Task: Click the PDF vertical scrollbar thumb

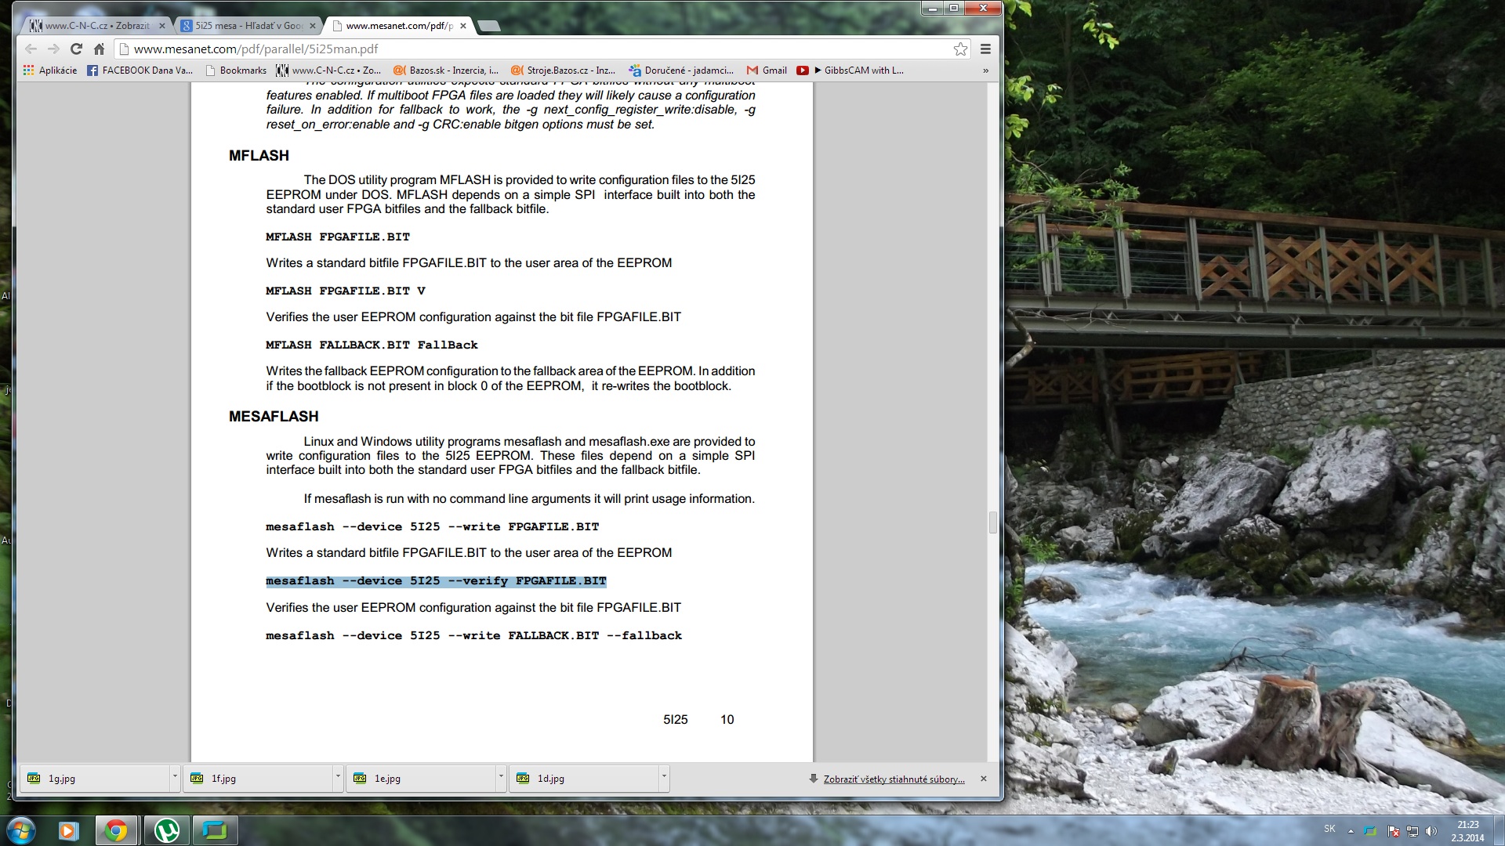Action: [993, 522]
